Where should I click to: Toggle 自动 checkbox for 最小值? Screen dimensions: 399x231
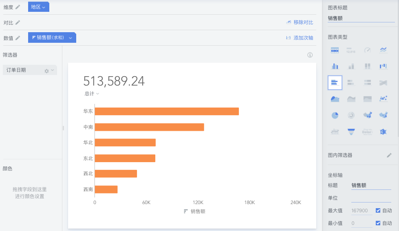coord(378,223)
